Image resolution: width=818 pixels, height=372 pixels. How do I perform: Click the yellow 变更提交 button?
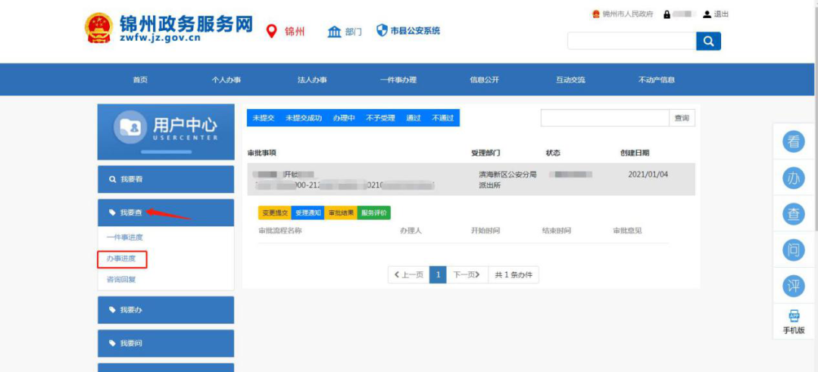click(274, 213)
